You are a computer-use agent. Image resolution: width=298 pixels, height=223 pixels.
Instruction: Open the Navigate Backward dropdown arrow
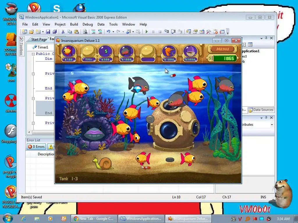tap(133, 32)
